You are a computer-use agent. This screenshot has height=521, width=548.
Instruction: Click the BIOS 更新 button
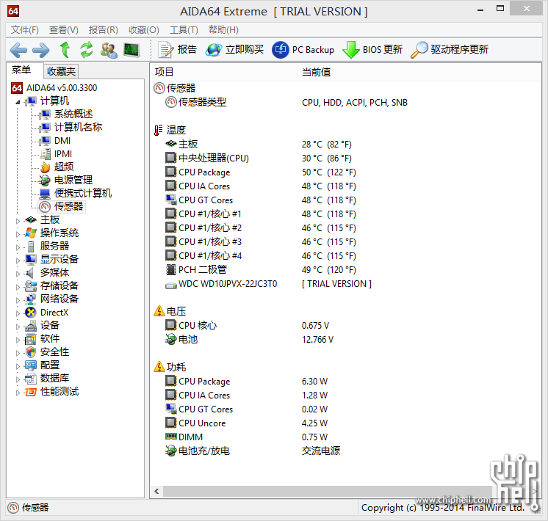[372, 50]
